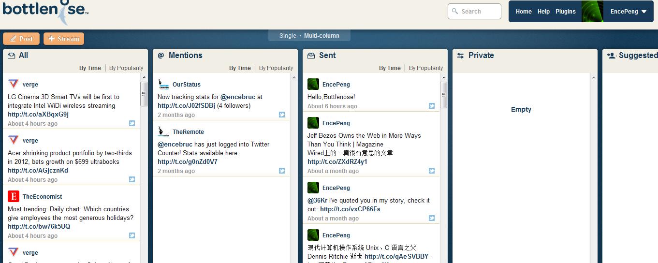Sort Sent column By Time
Screen dimensions: 658x263
click(390, 68)
